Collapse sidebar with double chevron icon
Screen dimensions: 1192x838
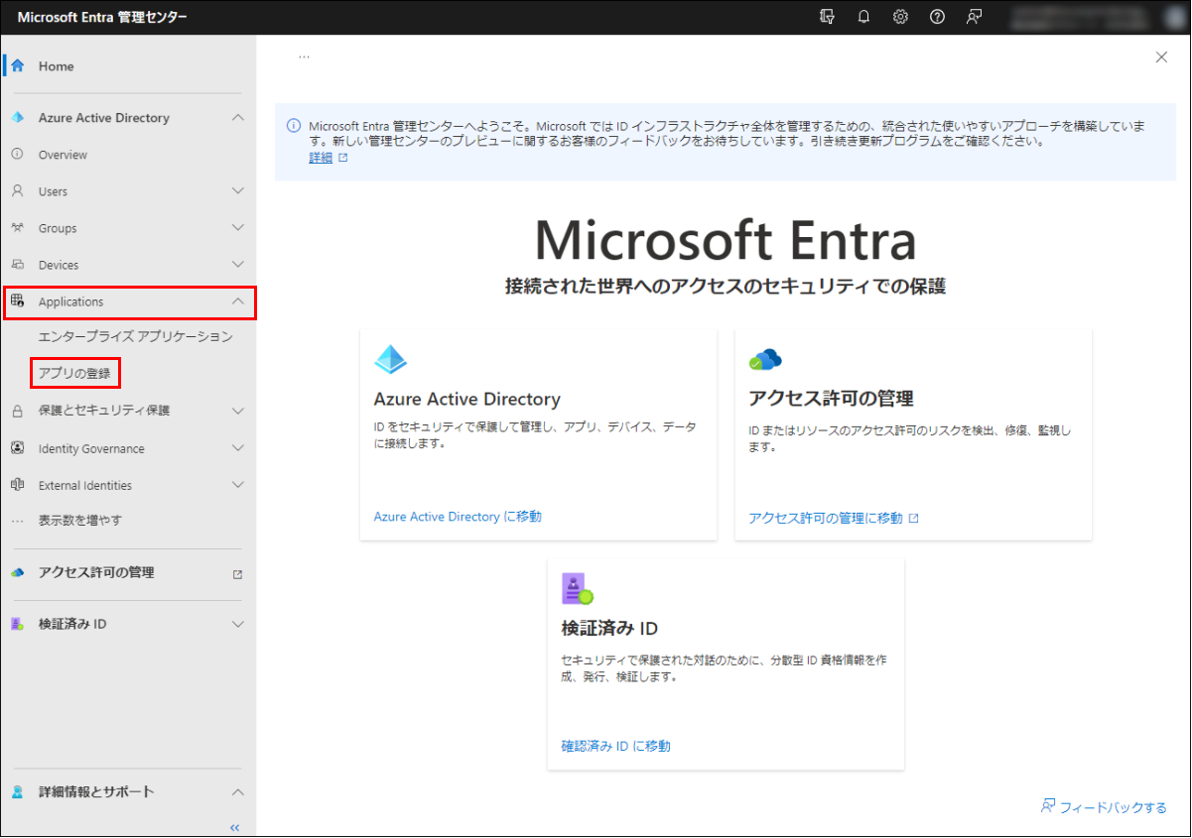pos(235,827)
